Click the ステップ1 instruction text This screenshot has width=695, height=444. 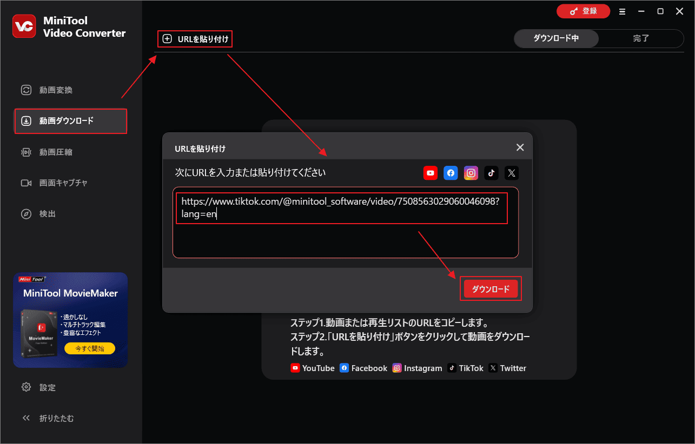[389, 324]
